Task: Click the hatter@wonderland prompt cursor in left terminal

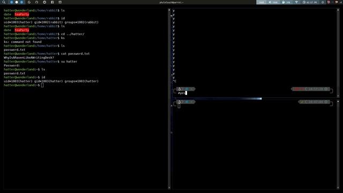Action: click(x=42, y=85)
